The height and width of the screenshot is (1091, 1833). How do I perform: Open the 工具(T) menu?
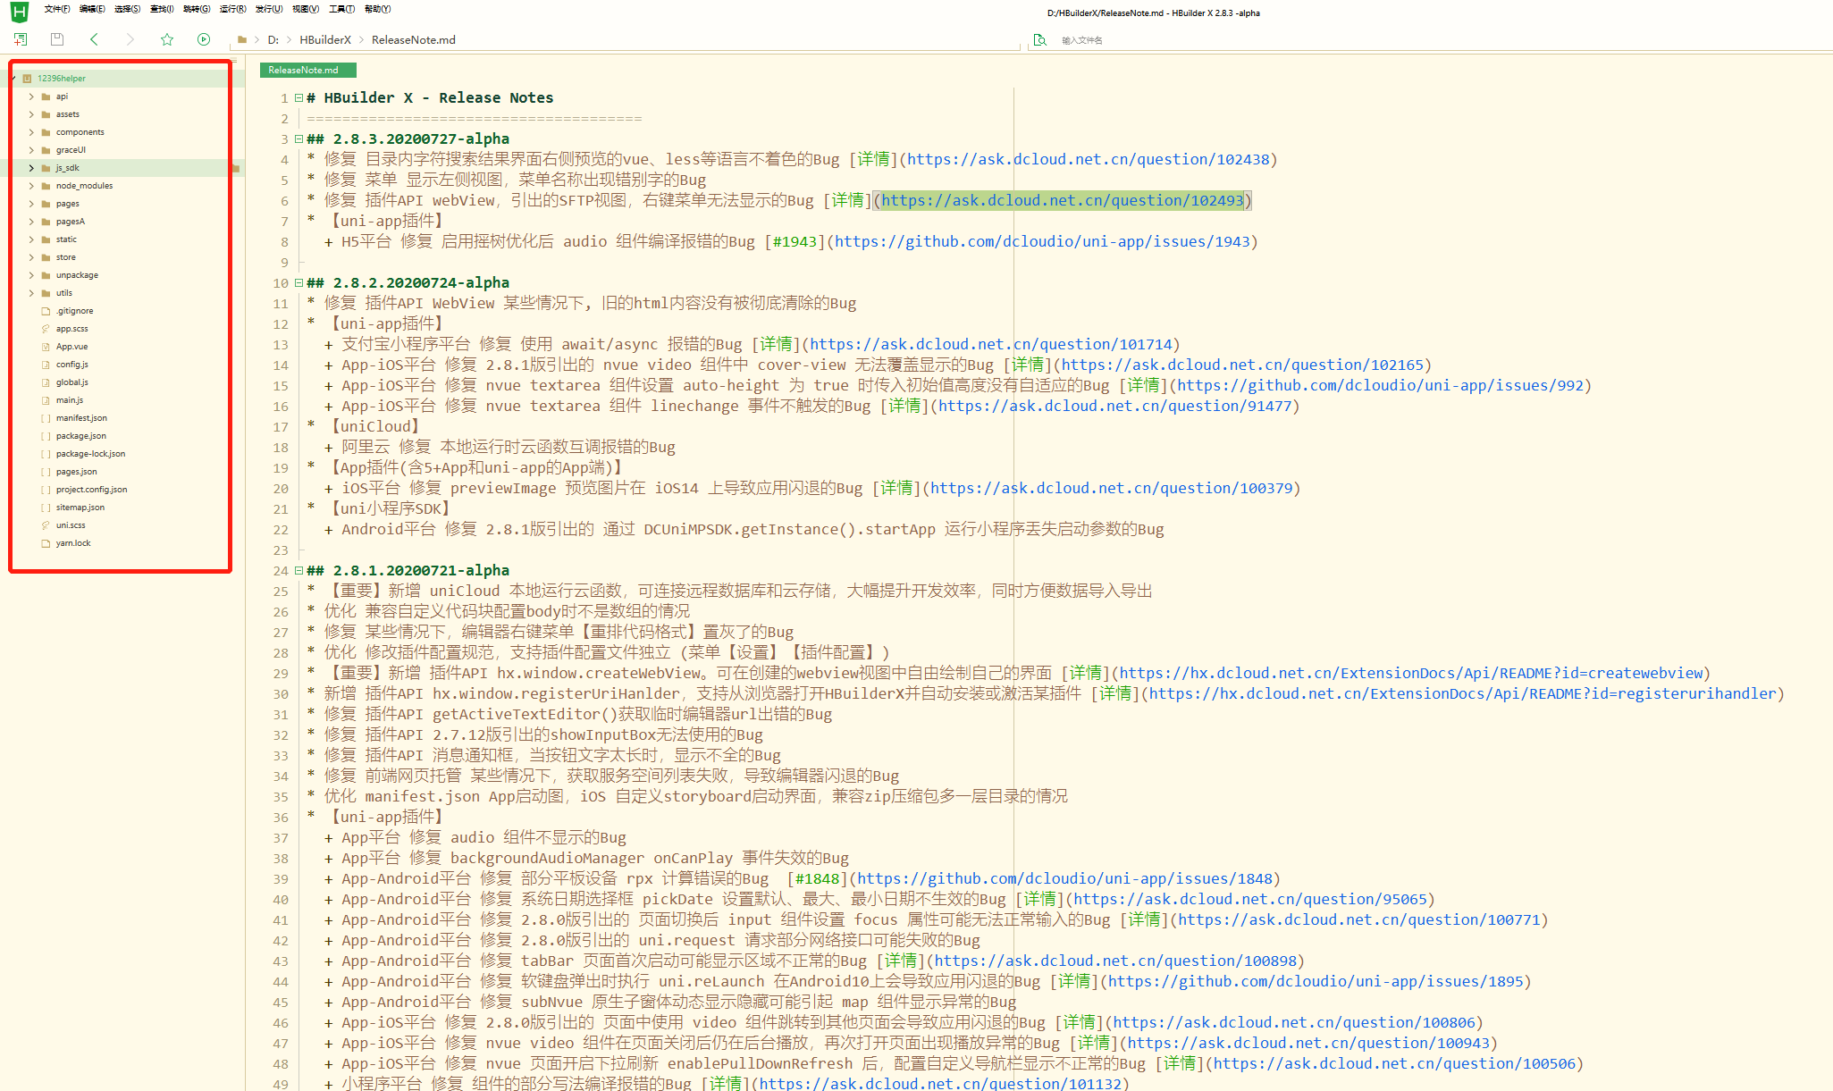341,9
